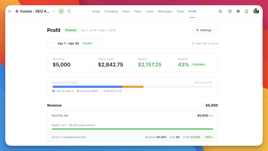268x151 pixels.
Task: Click the hashtag channels icon
Action: pyautogui.click(x=238, y=11)
